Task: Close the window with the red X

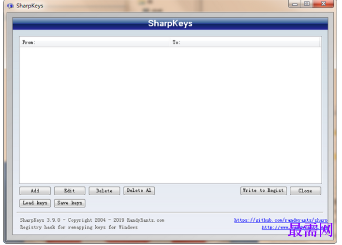Action: pyautogui.click(x=323, y=4)
